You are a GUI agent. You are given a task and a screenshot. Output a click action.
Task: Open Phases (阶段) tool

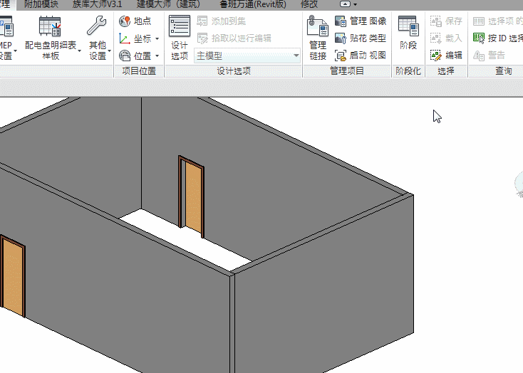[408, 33]
